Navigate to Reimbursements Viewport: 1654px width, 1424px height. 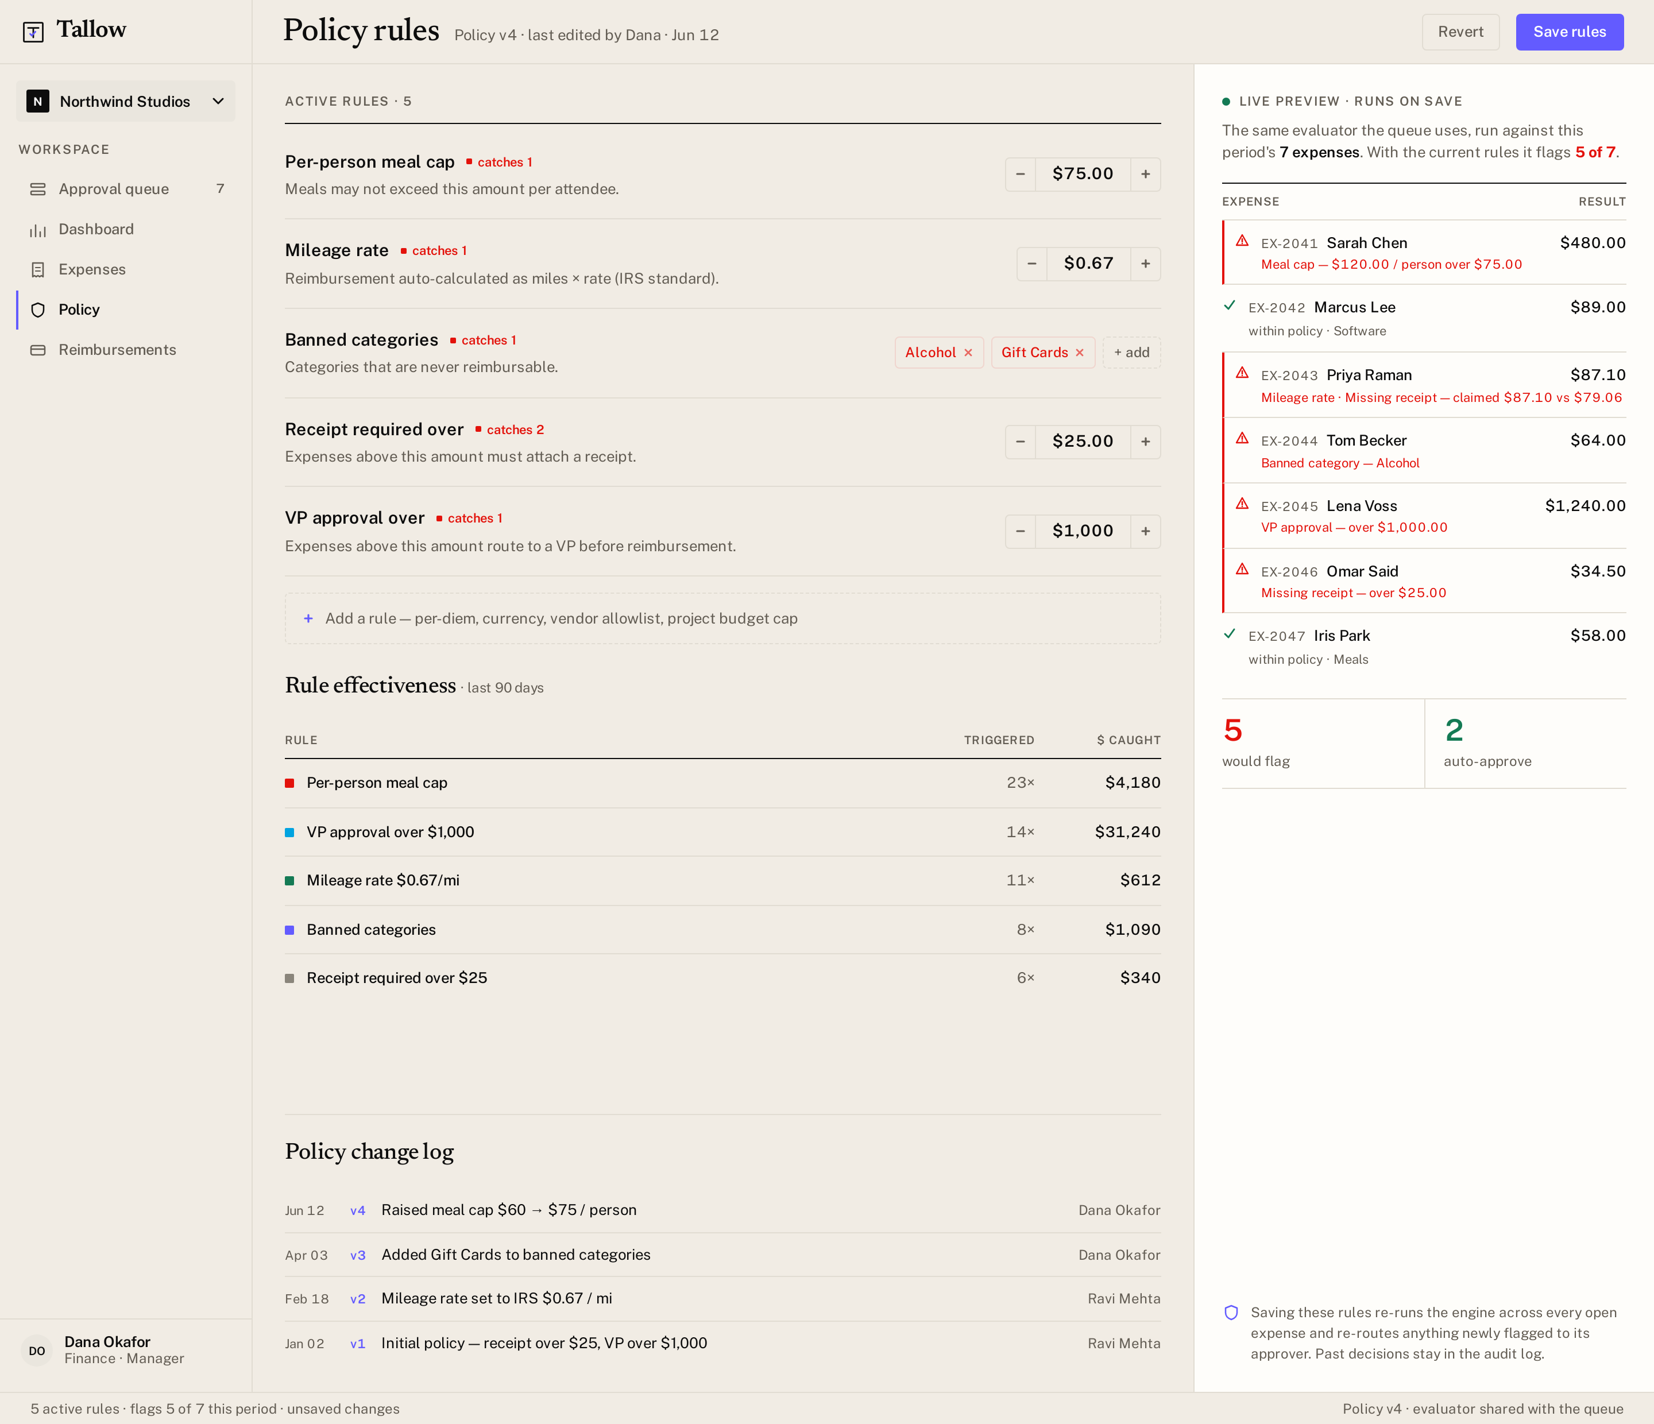coord(126,350)
